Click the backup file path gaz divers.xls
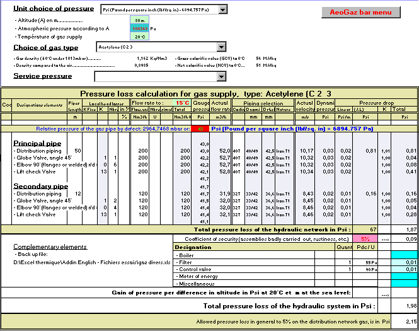Viewport: 419px width, 331px height. (x=92, y=262)
